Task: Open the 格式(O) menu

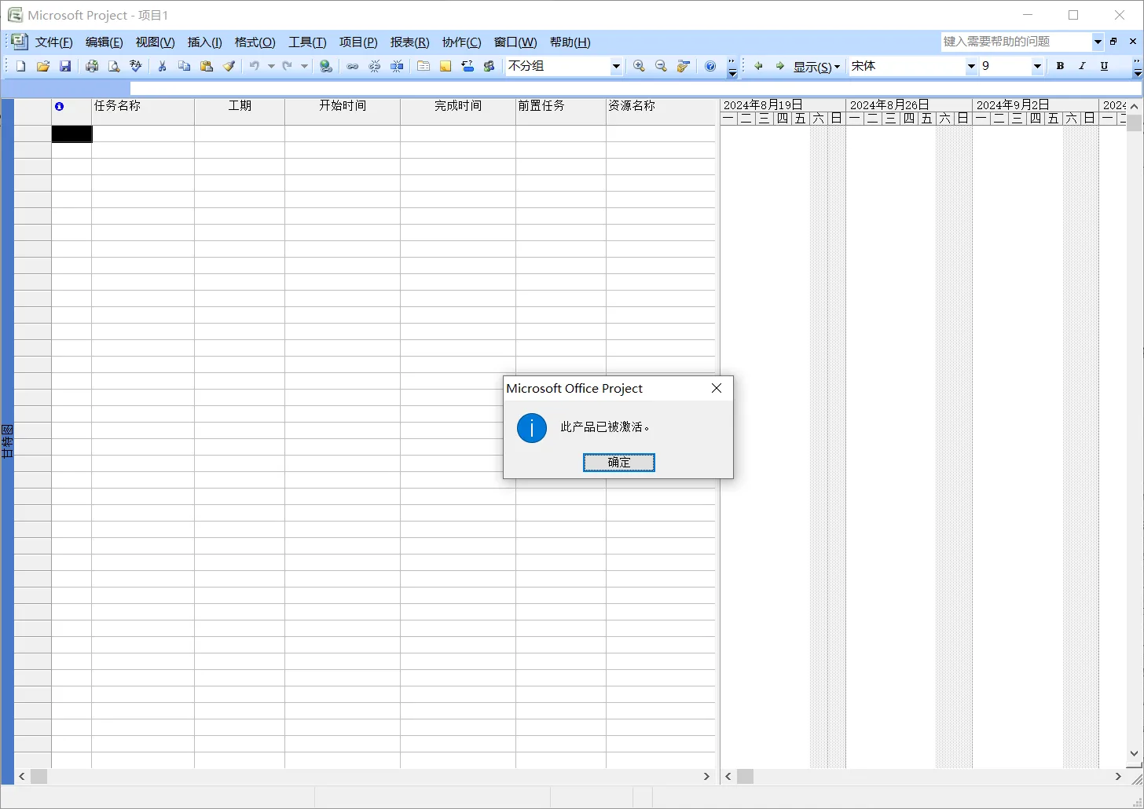Action: (255, 42)
